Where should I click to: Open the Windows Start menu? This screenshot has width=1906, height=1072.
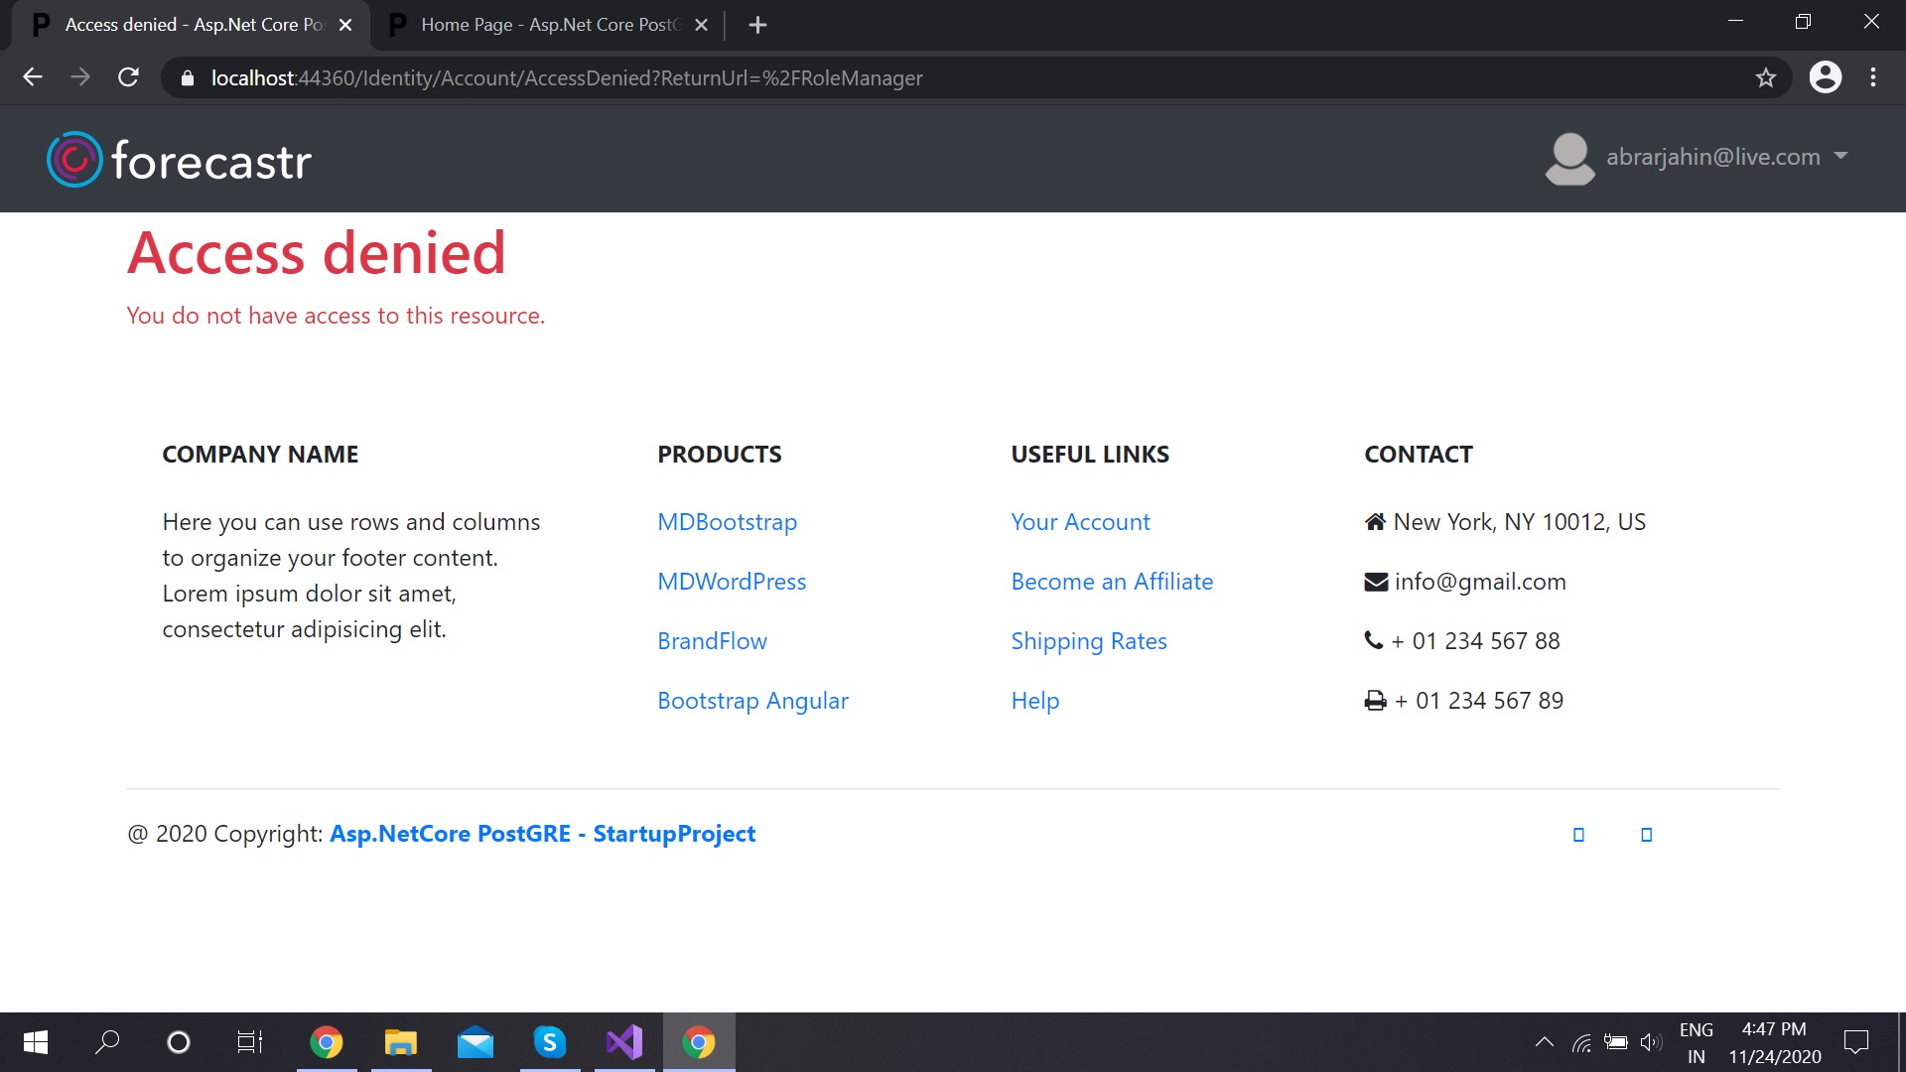(36, 1042)
